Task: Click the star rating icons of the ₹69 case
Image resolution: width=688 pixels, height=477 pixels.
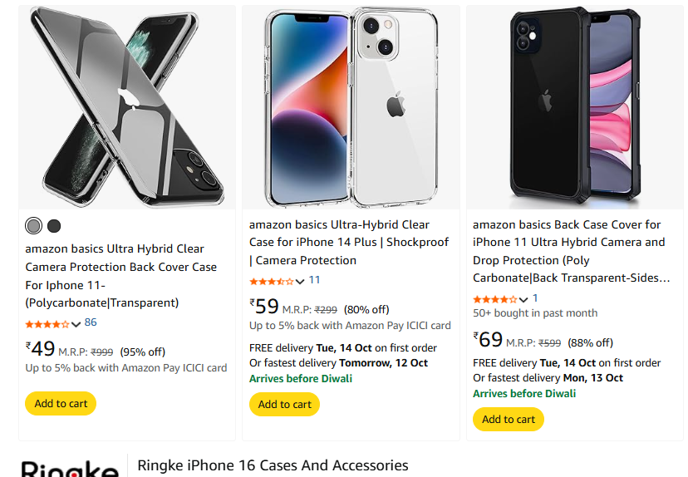Action: [494, 299]
